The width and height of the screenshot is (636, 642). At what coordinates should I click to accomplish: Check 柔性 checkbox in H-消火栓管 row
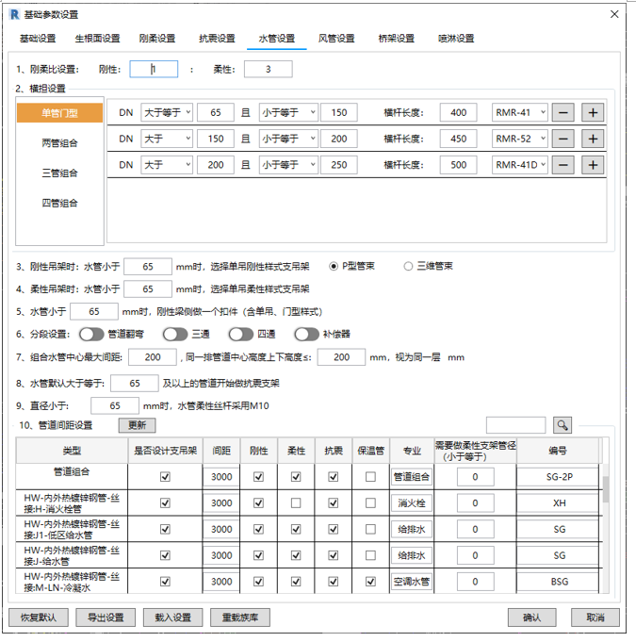(296, 502)
